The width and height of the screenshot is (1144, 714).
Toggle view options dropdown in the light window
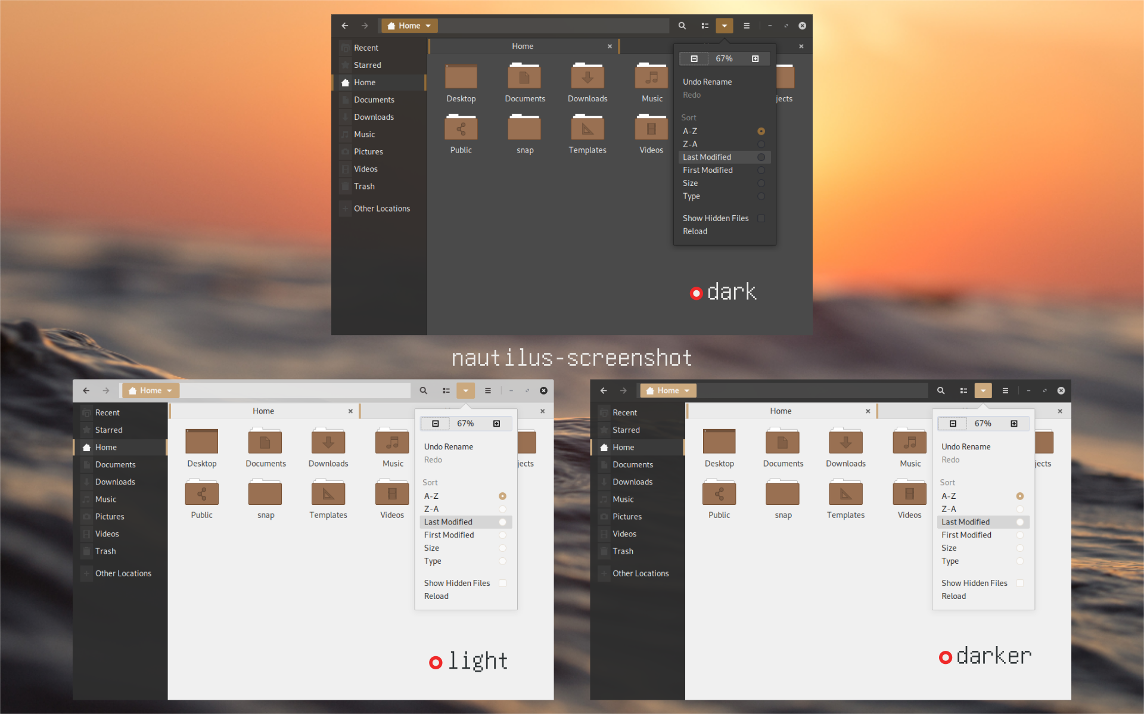coord(465,390)
